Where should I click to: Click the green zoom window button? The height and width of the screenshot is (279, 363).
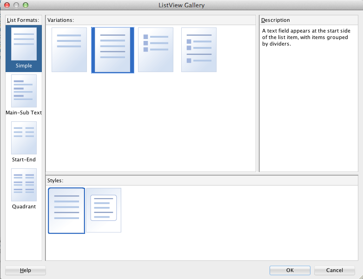(26, 5)
